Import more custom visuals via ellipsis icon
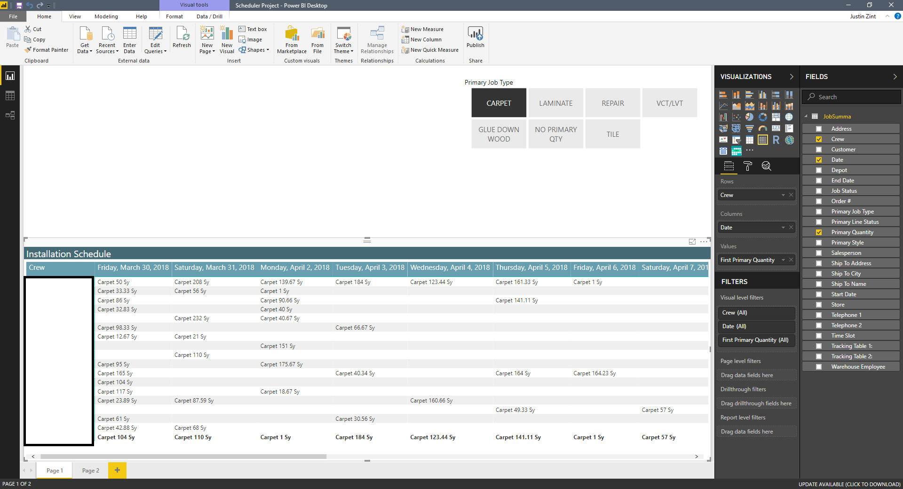This screenshot has width=903, height=489. pyautogui.click(x=749, y=150)
